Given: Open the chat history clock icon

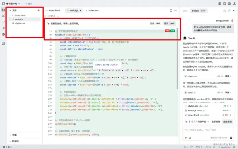Looking at the screenshot, I should pyautogui.click(x=229, y=11).
